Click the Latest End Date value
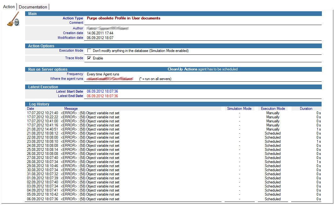 pos(102,96)
